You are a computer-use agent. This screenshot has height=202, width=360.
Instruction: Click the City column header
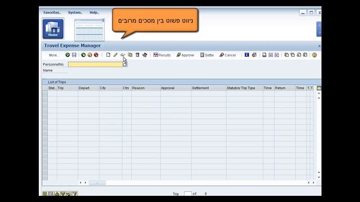(x=111, y=88)
